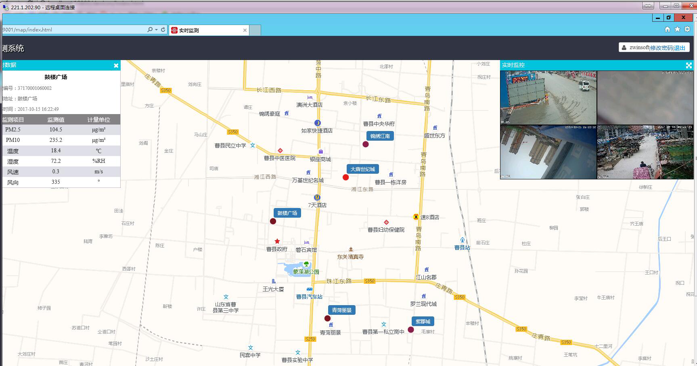The width and height of the screenshot is (697, 366).
Task: Open the browser favorites star icon
Action: [677, 29]
